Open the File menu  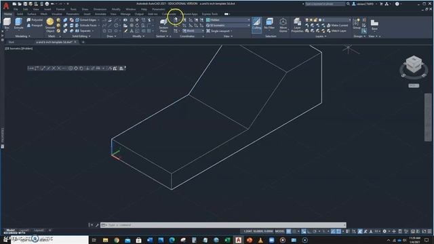coord(16,9)
